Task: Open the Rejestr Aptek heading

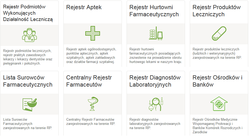Action: coord(84,7)
